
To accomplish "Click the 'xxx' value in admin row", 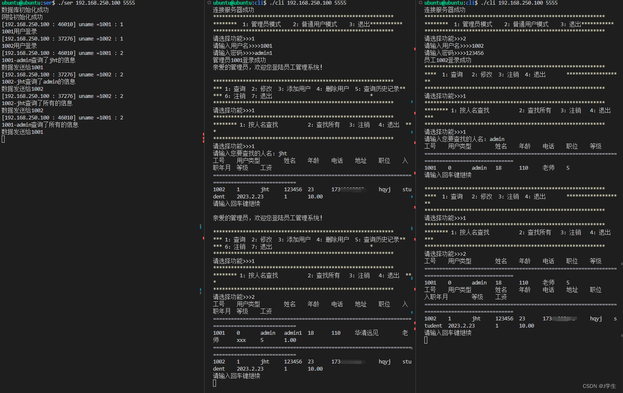I will click(241, 340).
